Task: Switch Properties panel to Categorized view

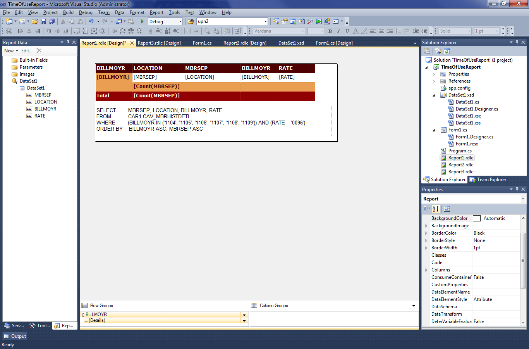Action: click(x=427, y=209)
